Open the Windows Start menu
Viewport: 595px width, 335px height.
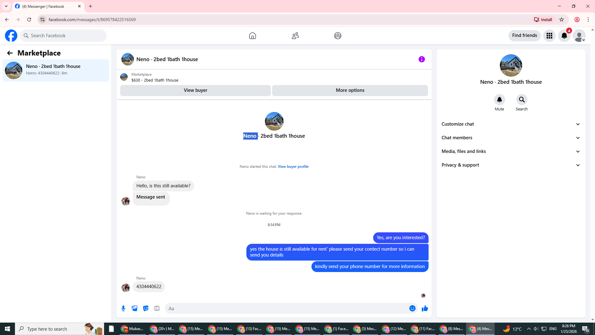[x=7, y=329]
